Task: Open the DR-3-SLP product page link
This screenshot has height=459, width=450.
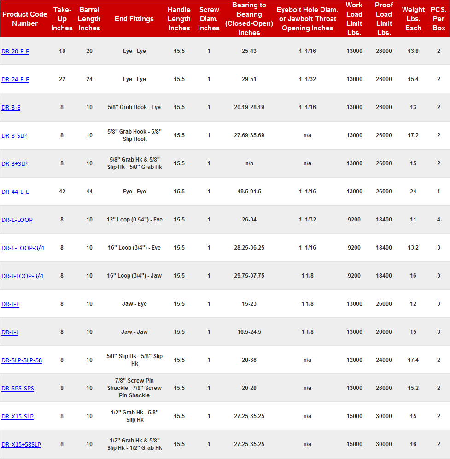Action: (x=14, y=135)
